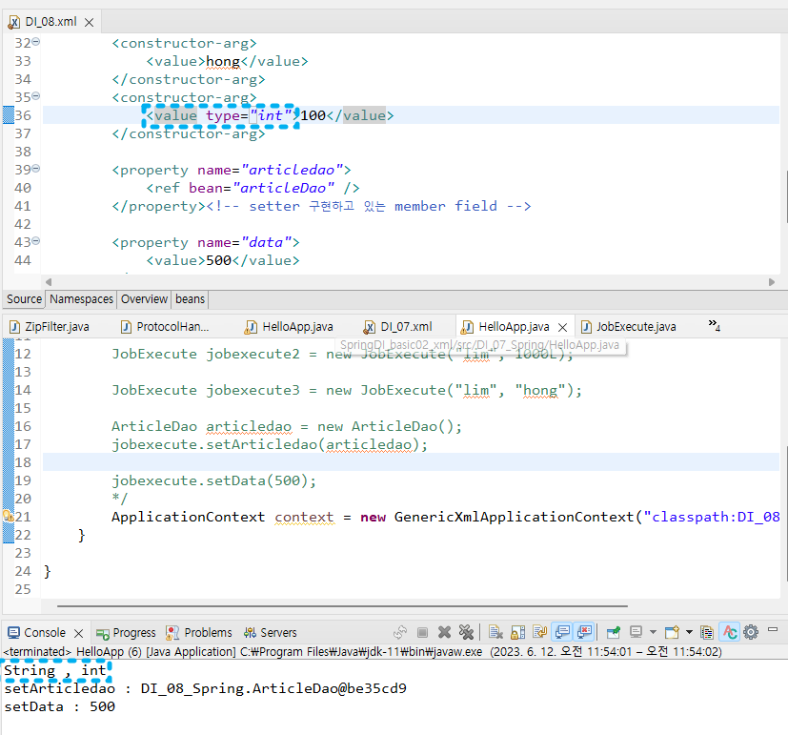This screenshot has height=735, width=788.
Task: Click line number 18 in Java editor
Action: [x=23, y=462]
